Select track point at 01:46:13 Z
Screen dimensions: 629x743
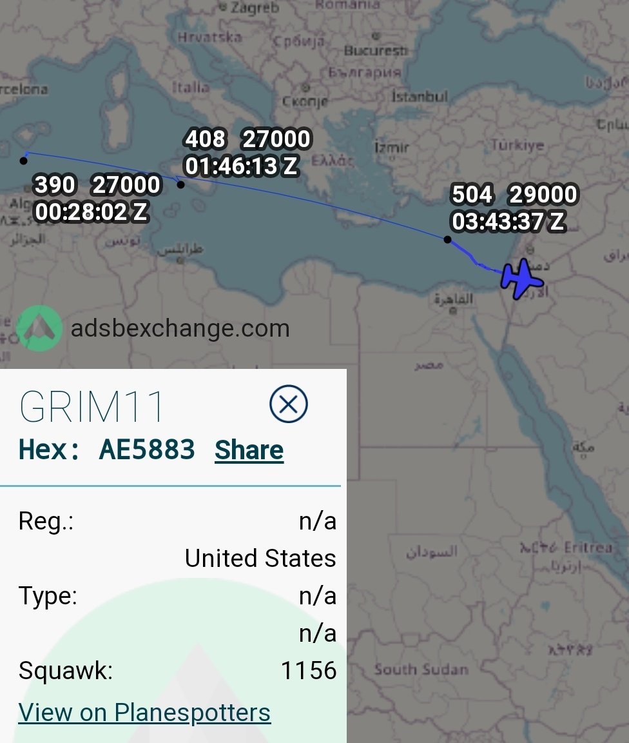tap(180, 185)
